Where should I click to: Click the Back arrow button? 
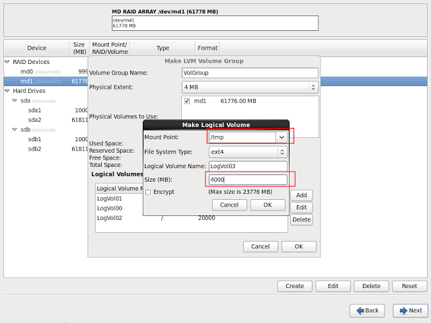(x=366, y=310)
